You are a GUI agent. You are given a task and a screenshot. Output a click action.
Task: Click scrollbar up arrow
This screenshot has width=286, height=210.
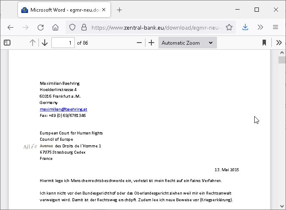[x=282, y=53]
